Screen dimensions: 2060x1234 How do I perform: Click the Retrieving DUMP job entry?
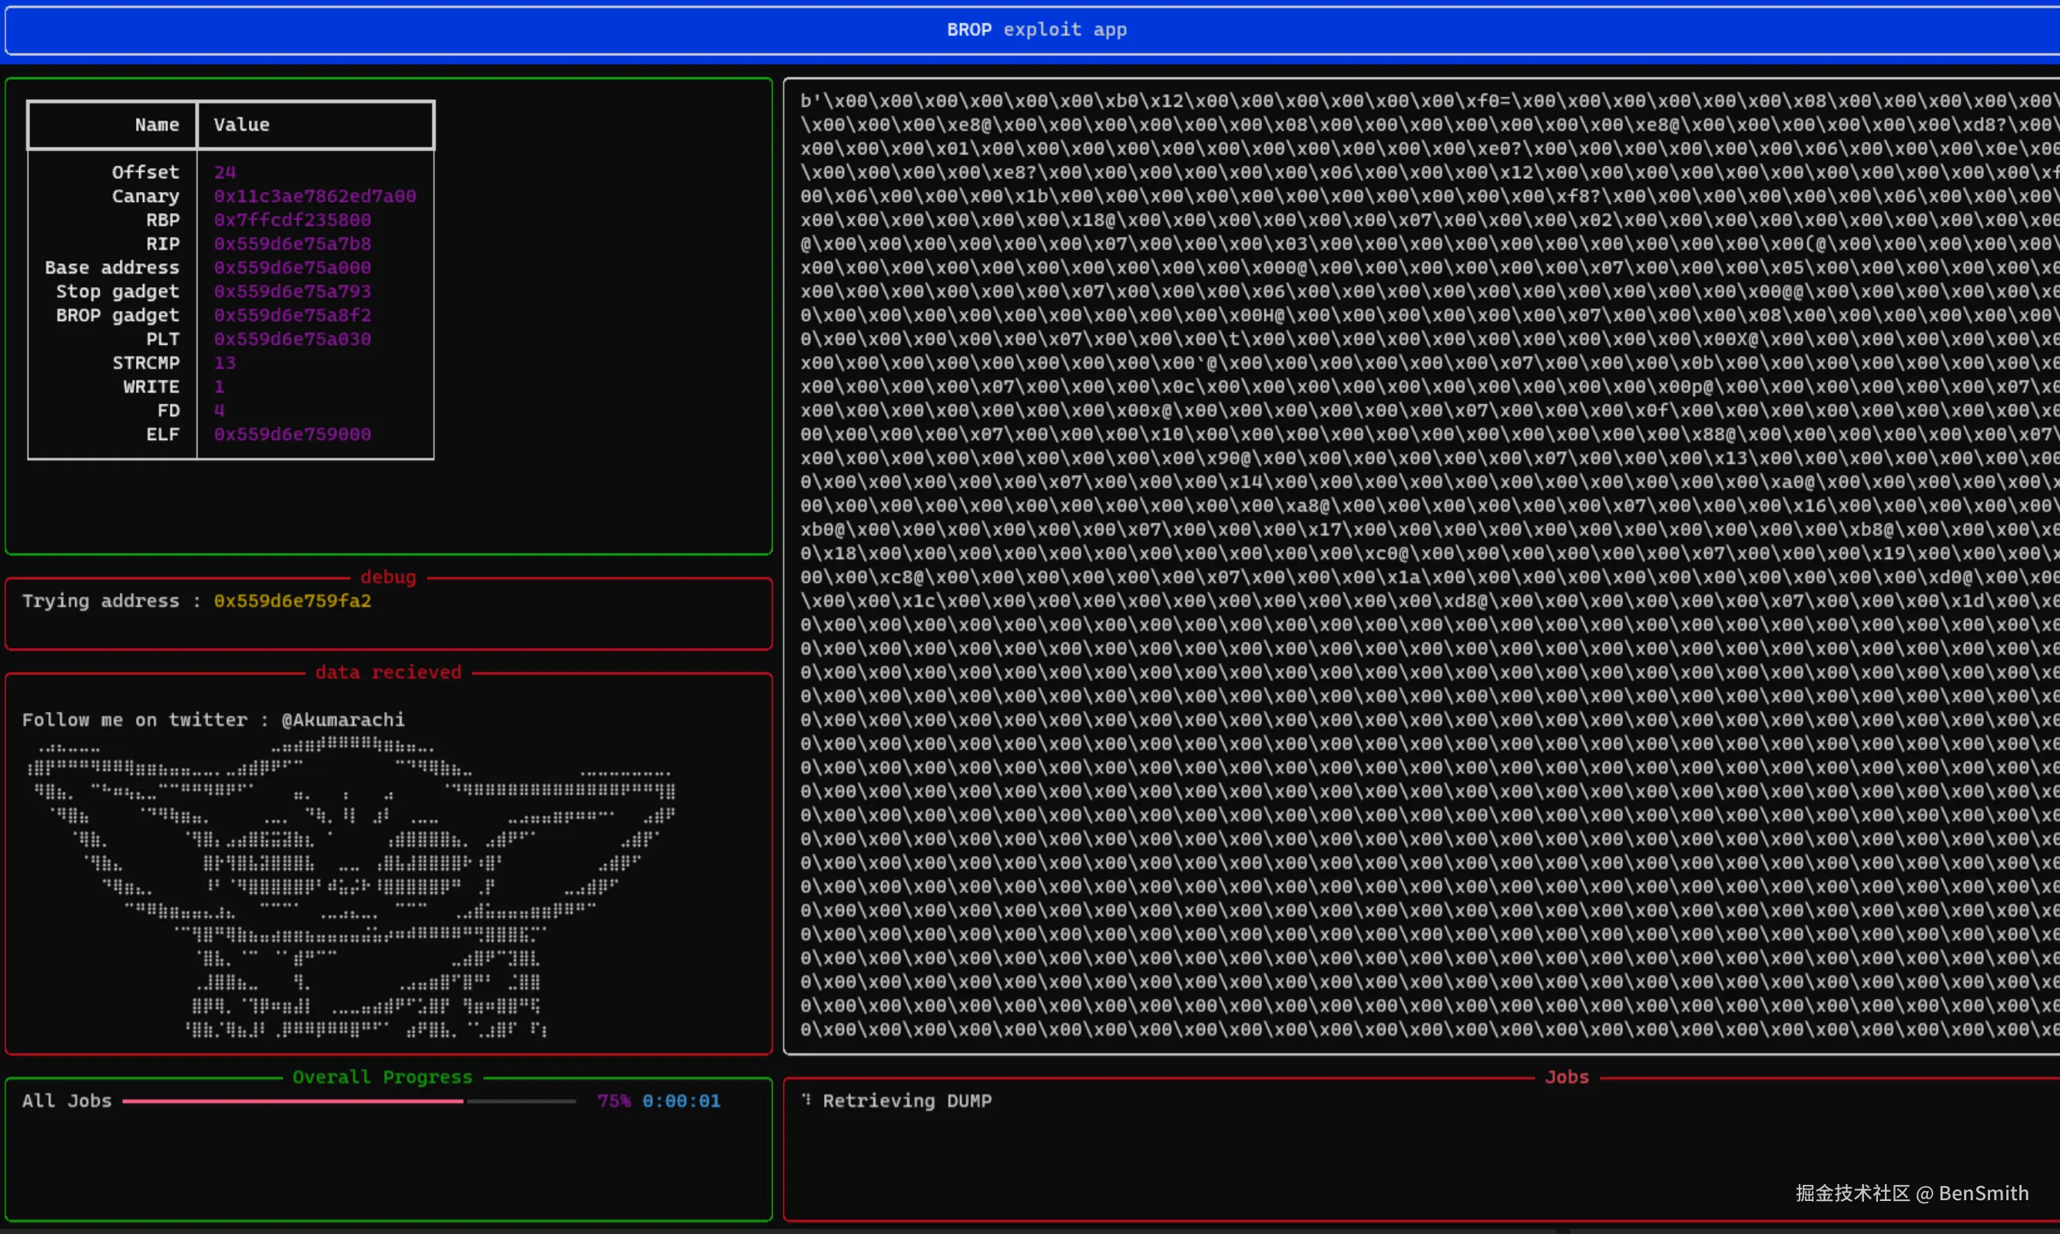tap(906, 1101)
